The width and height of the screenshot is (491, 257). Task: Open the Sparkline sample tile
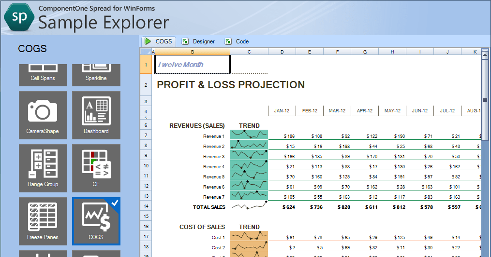(96, 75)
